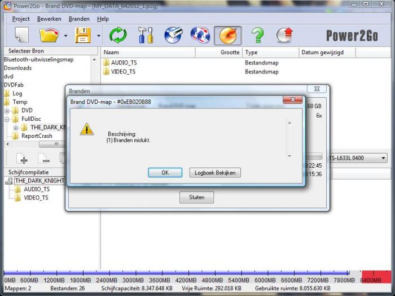Close the Branden dialog with its X
This screenshot has width=395, height=296.
coord(317,89)
